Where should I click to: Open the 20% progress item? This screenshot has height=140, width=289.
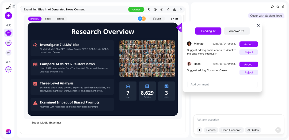(x=8, y=53)
